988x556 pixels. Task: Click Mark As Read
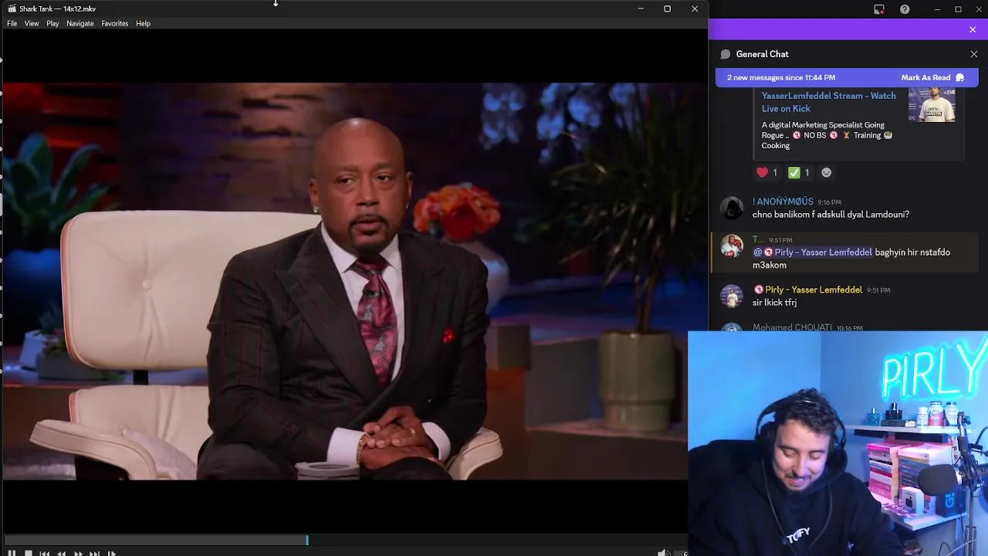tap(933, 77)
